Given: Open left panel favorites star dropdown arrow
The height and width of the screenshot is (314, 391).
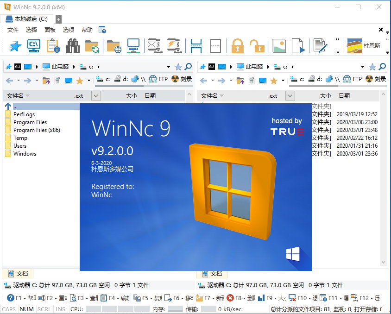Looking at the screenshot, I should point(89,80).
